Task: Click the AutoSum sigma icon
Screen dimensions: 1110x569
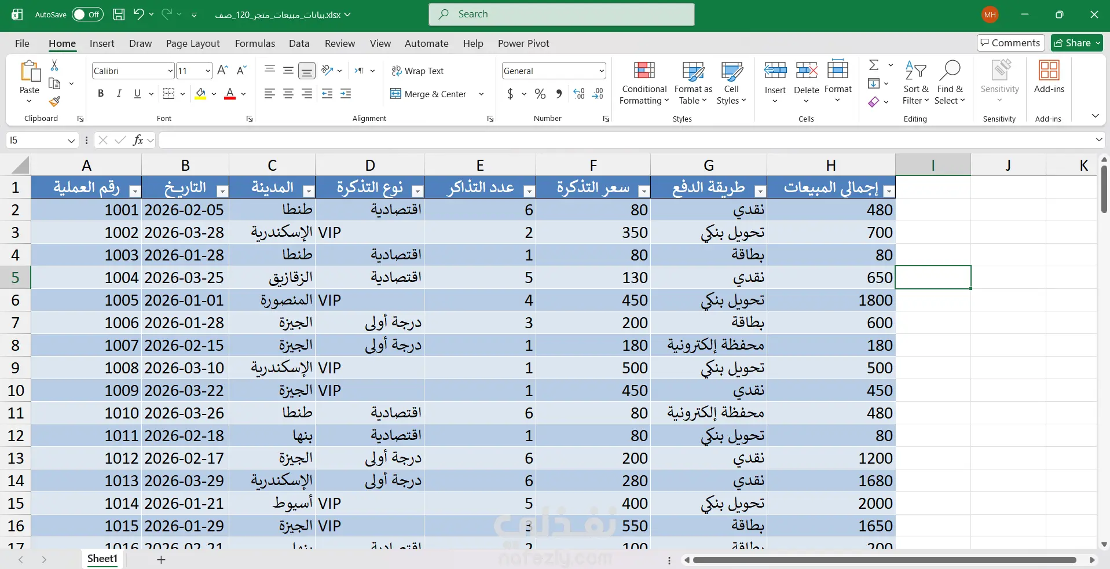Action: point(874,65)
